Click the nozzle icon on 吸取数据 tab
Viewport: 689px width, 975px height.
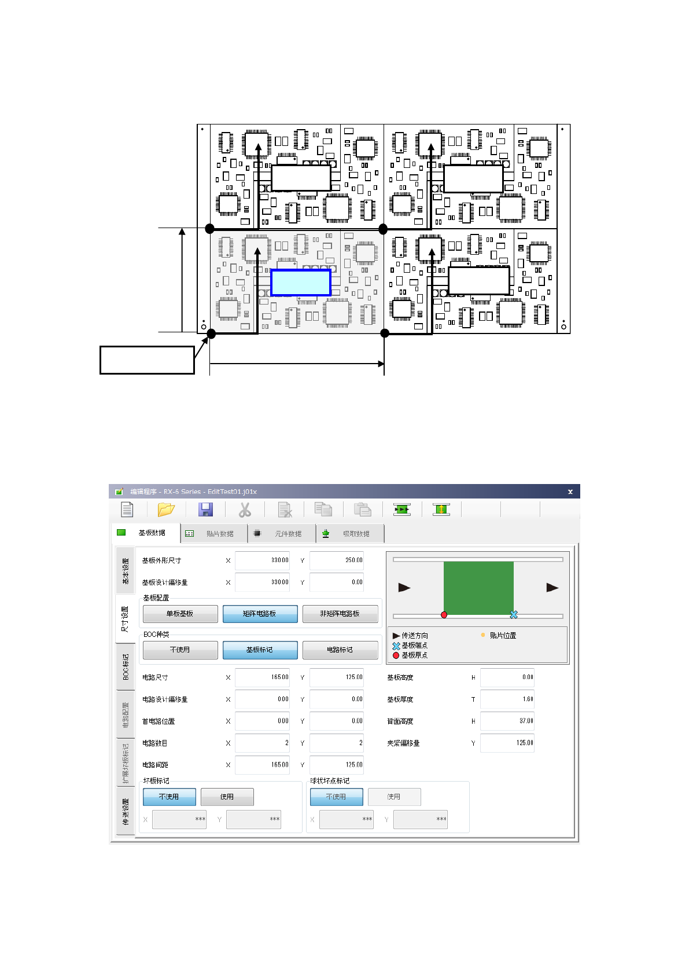click(326, 534)
